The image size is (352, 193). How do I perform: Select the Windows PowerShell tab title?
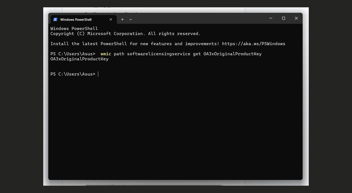tap(76, 20)
